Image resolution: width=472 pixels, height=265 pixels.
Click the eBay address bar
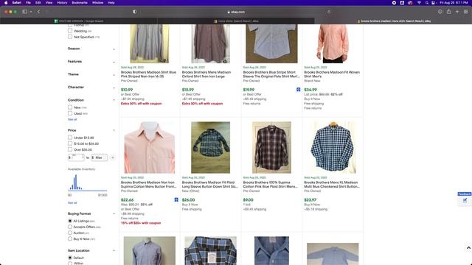236,12
